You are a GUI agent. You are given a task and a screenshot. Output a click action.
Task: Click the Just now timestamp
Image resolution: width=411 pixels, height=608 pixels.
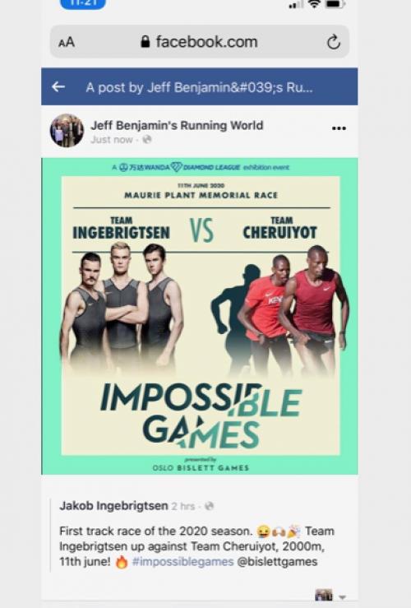[x=112, y=140]
